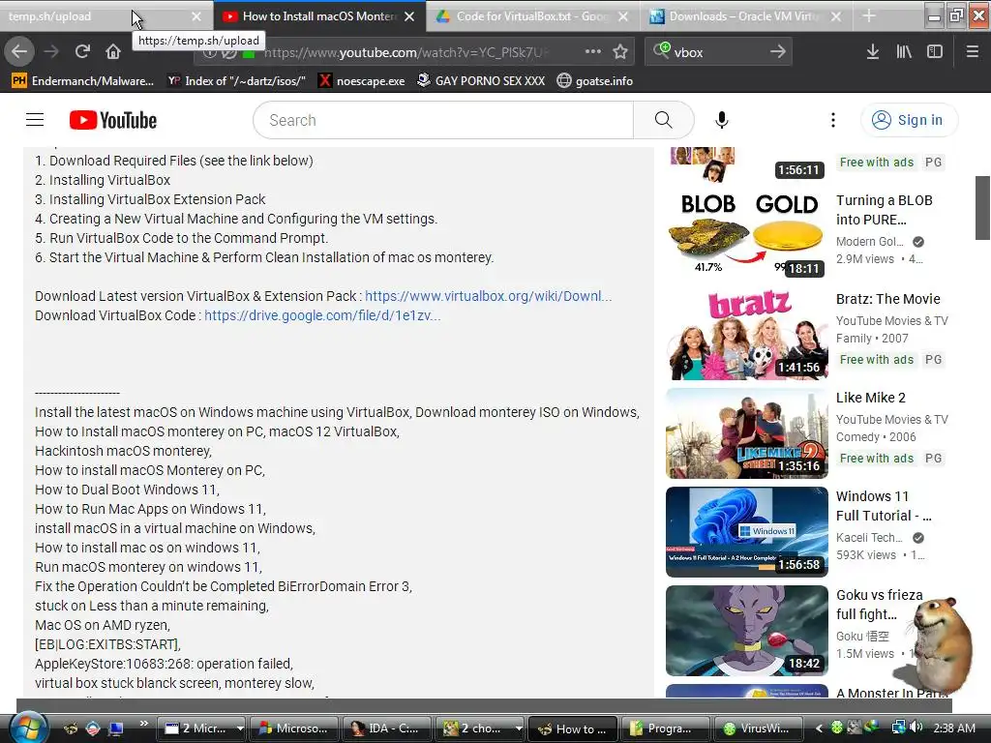Switch to the Microso... taskbar window

point(293,728)
